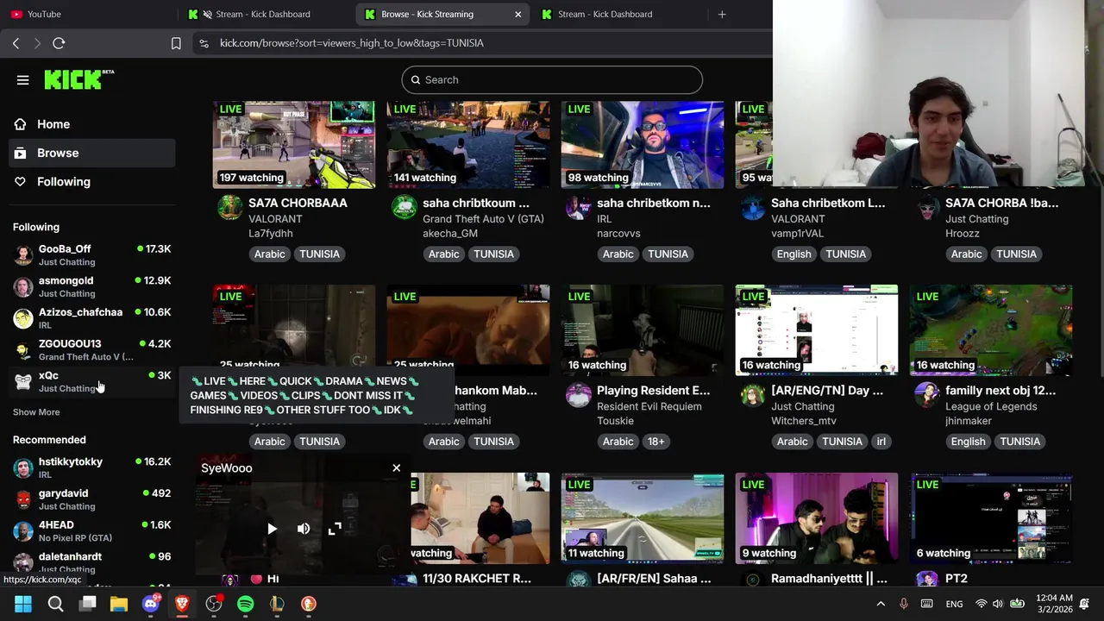The height and width of the screenshot is (621, 1104).
Task: Open hstikkytokky in Recommended list
Action: 92,467
